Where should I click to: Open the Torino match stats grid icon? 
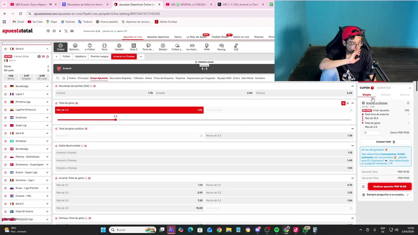(x=39, y=56)
